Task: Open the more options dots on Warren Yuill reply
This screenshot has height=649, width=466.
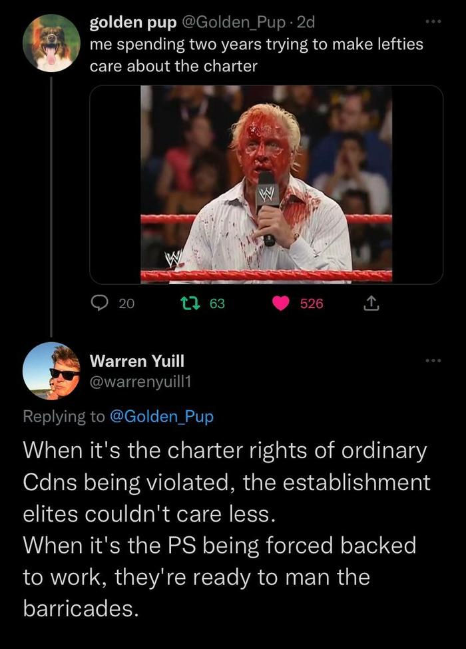Action: pos(433,361)
